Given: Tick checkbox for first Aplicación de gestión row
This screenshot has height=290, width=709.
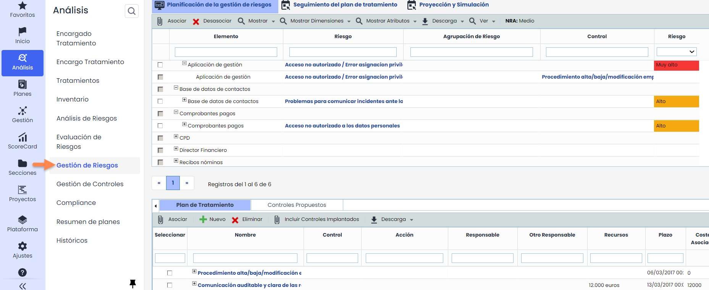Looking at the screenshot, I should click(160, 65).
